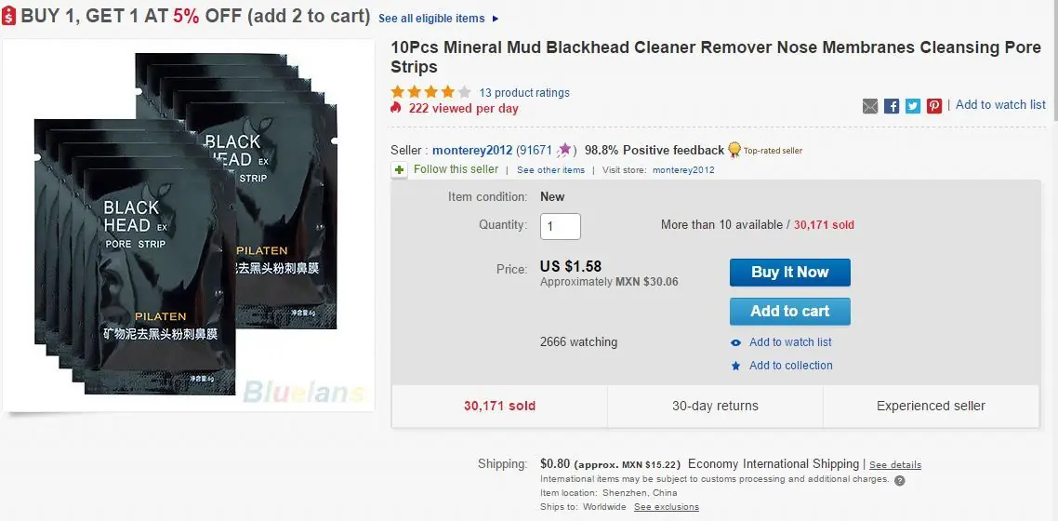1058x521 pixels.
Task: Click the Black Head pore strip product image
Action: coord(186,225)
